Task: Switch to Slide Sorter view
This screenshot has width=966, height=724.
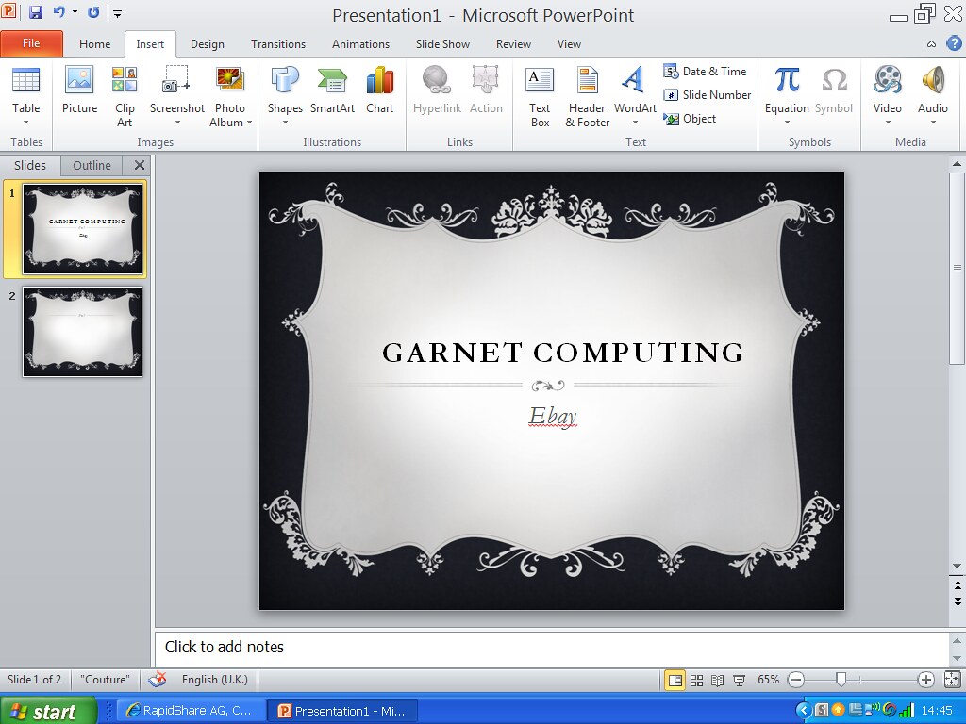Action: [697, 681]
